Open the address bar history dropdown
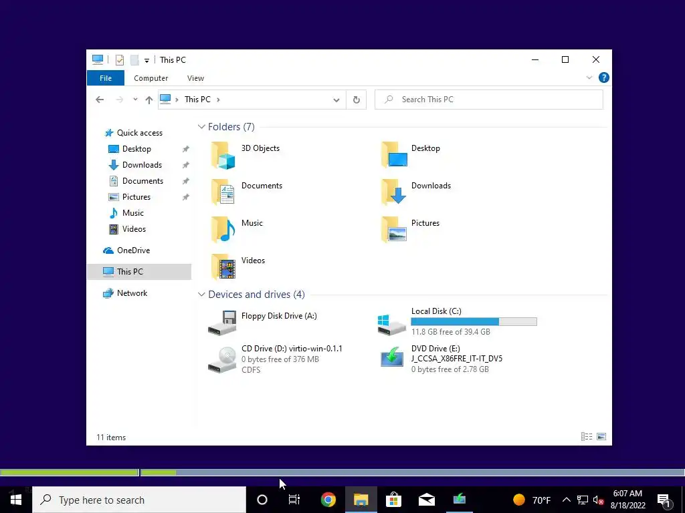The image size is (685, 513). pyautogui.click(x=336, y=100)
